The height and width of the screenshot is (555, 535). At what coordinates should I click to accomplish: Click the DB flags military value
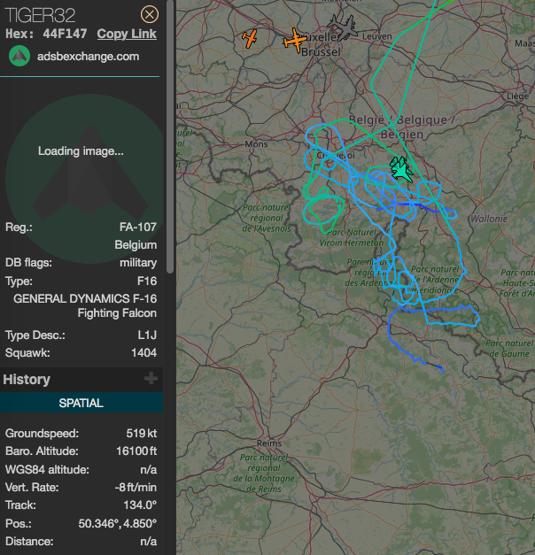138,263
